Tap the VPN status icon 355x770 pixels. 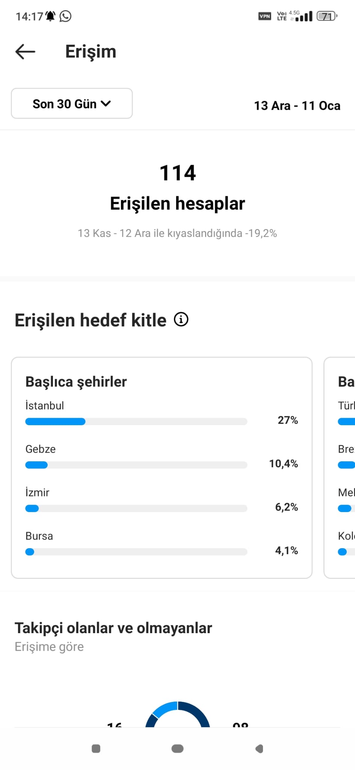pos(265,16)
